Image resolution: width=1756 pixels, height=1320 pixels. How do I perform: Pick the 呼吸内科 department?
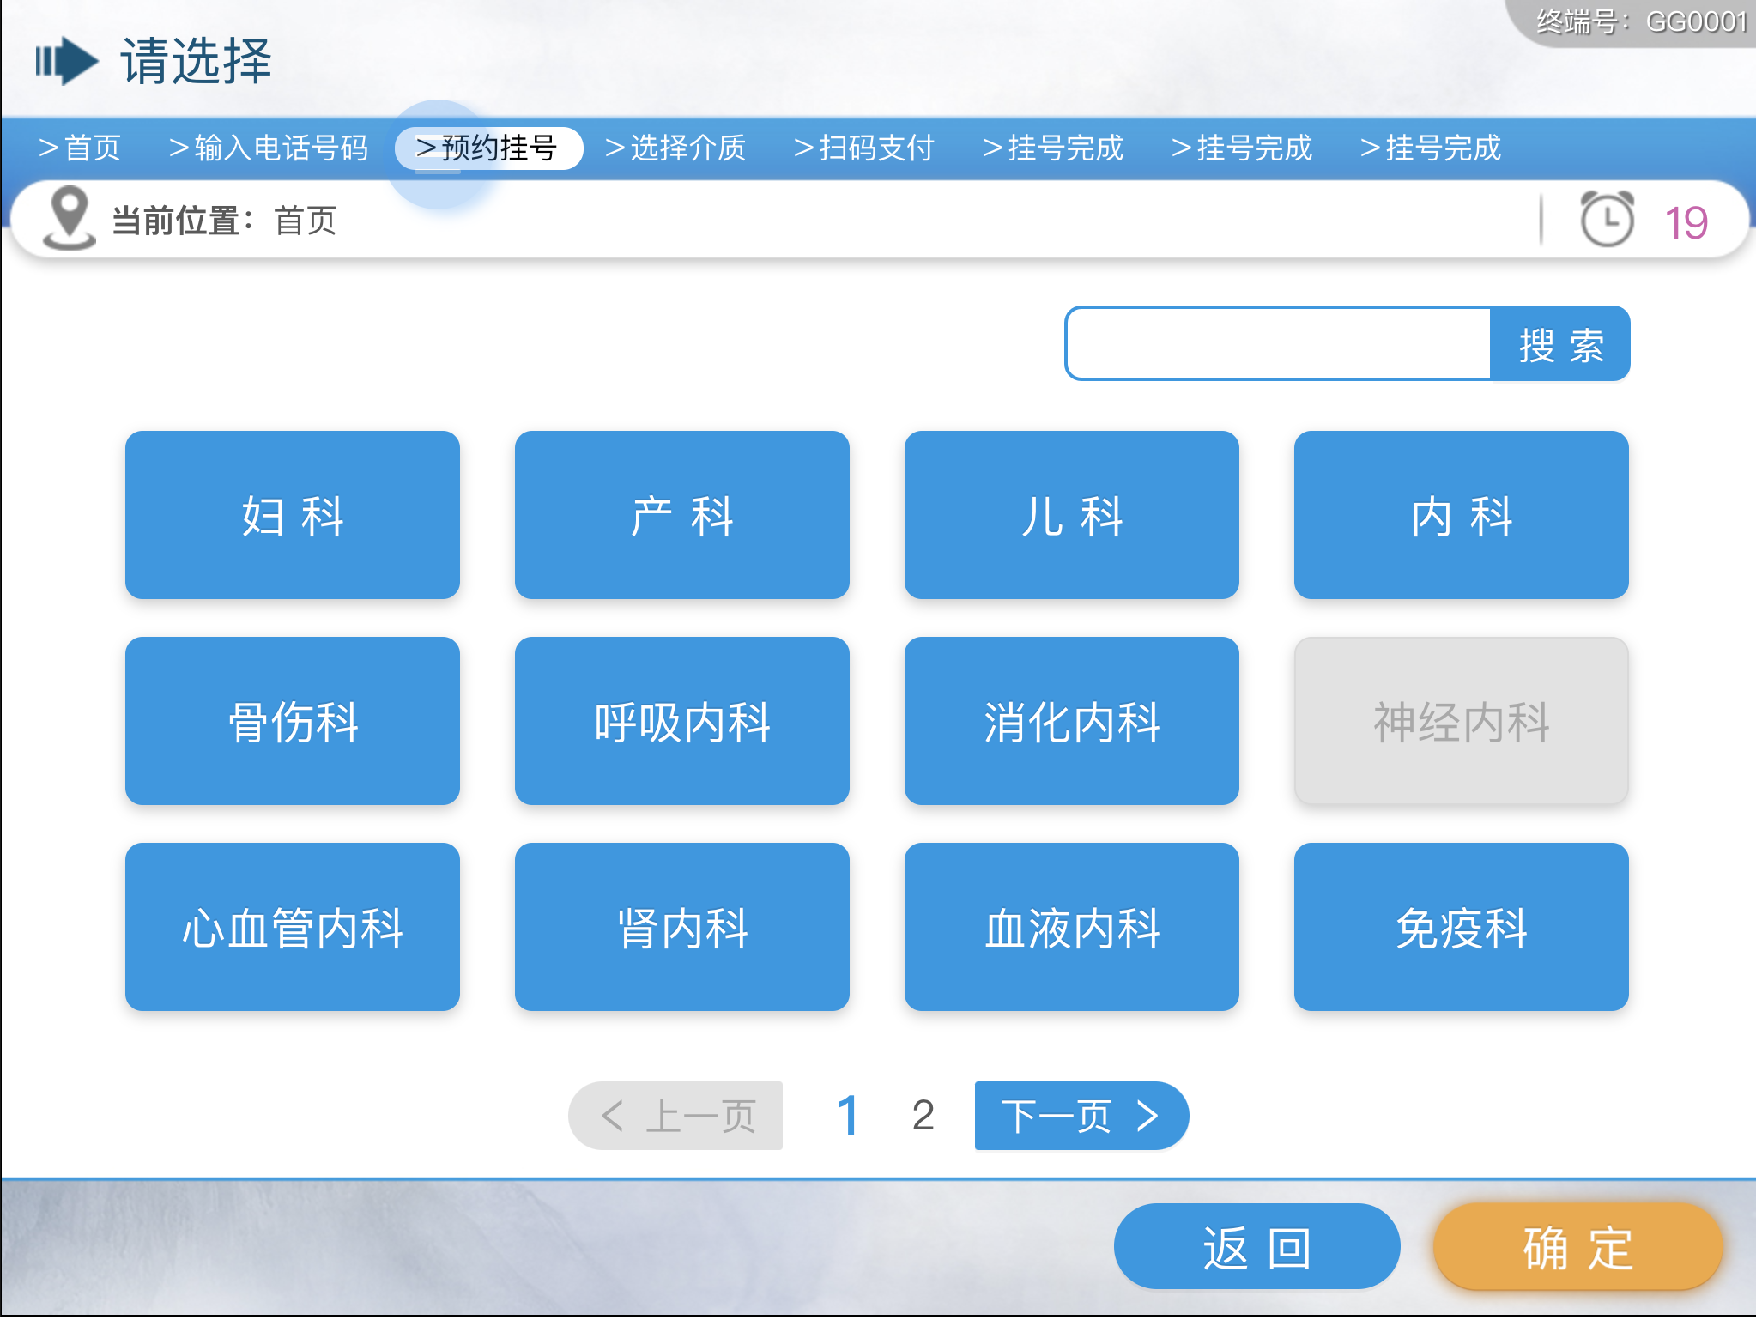[x=682, y=721]
